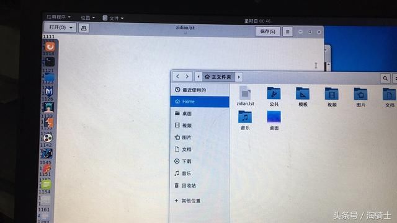Launch Metasploit from the dock

point(49,92)
